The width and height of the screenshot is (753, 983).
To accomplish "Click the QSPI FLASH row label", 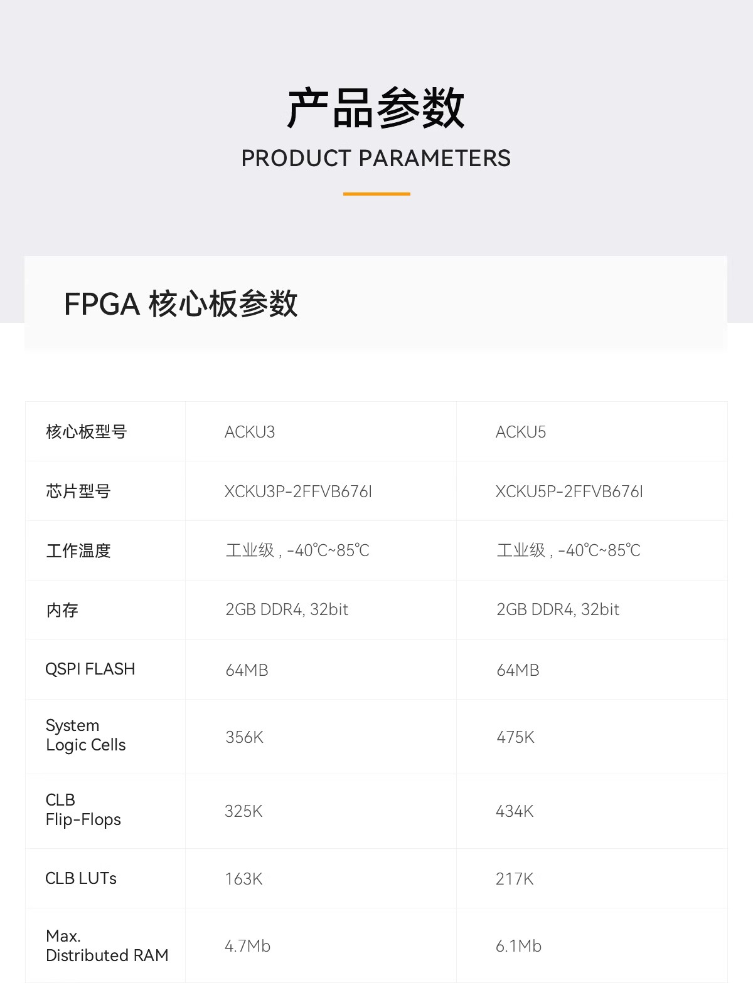I will coord(90,669).
